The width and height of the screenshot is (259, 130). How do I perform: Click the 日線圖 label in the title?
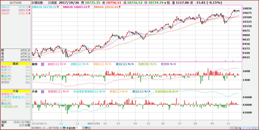coord(52,3)
